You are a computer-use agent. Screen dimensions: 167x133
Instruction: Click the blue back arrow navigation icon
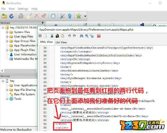56,25
